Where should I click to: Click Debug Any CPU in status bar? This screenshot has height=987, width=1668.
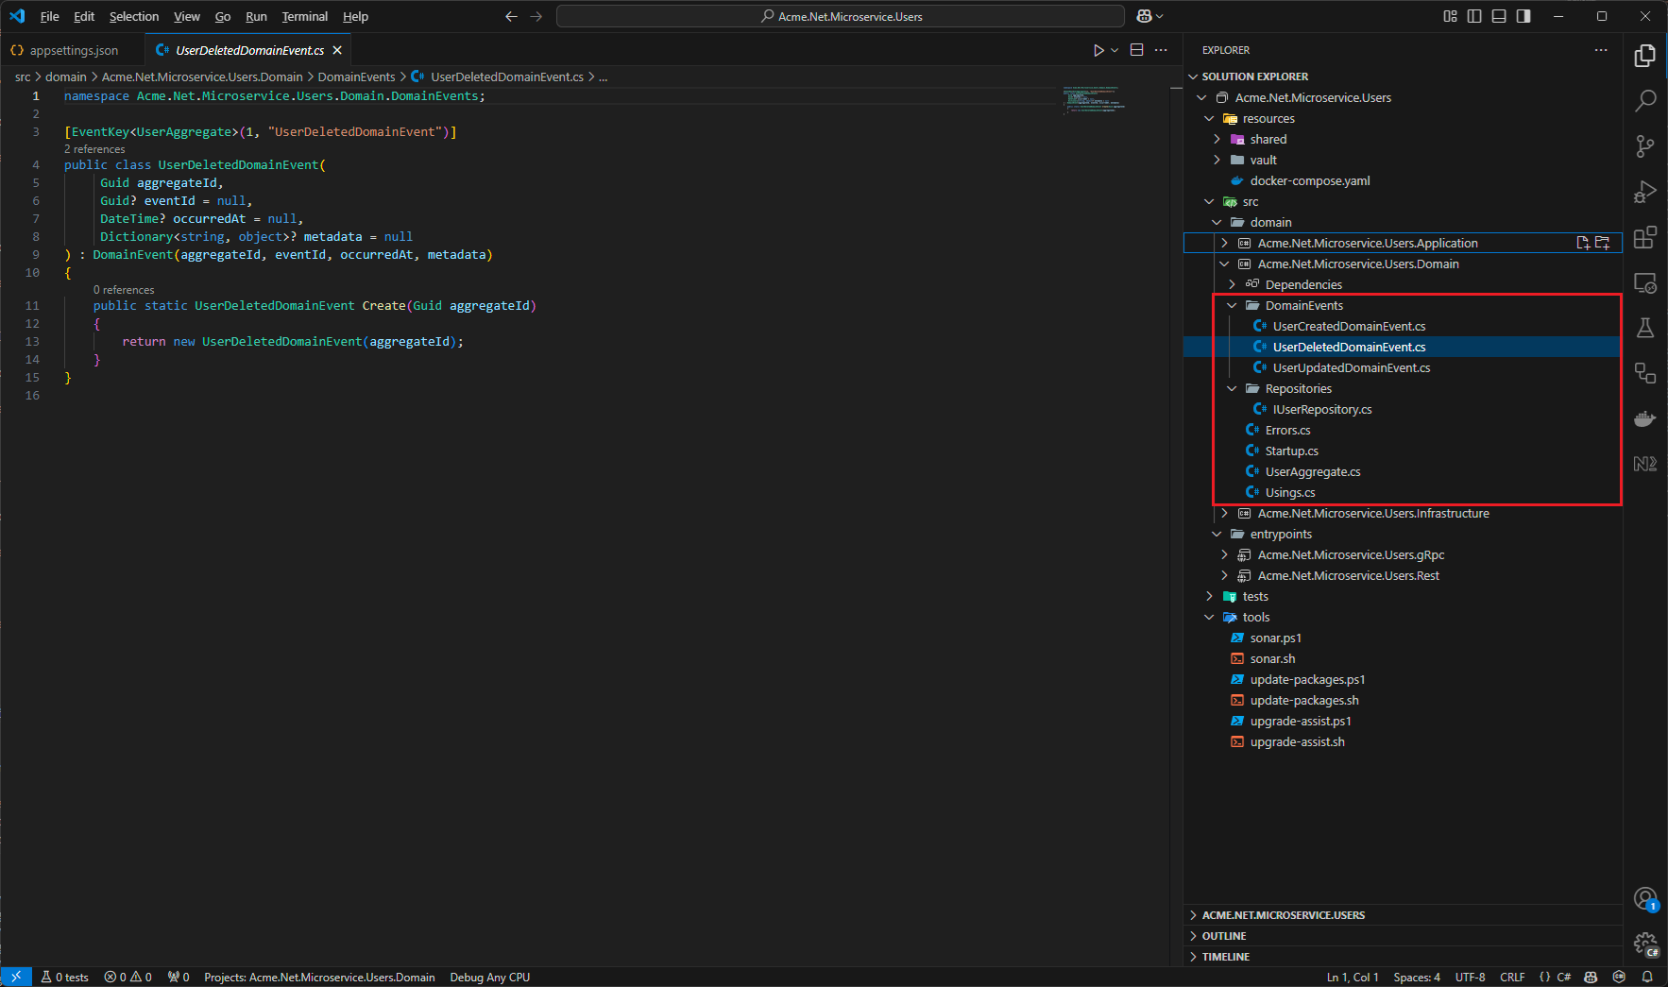(489, 977)
